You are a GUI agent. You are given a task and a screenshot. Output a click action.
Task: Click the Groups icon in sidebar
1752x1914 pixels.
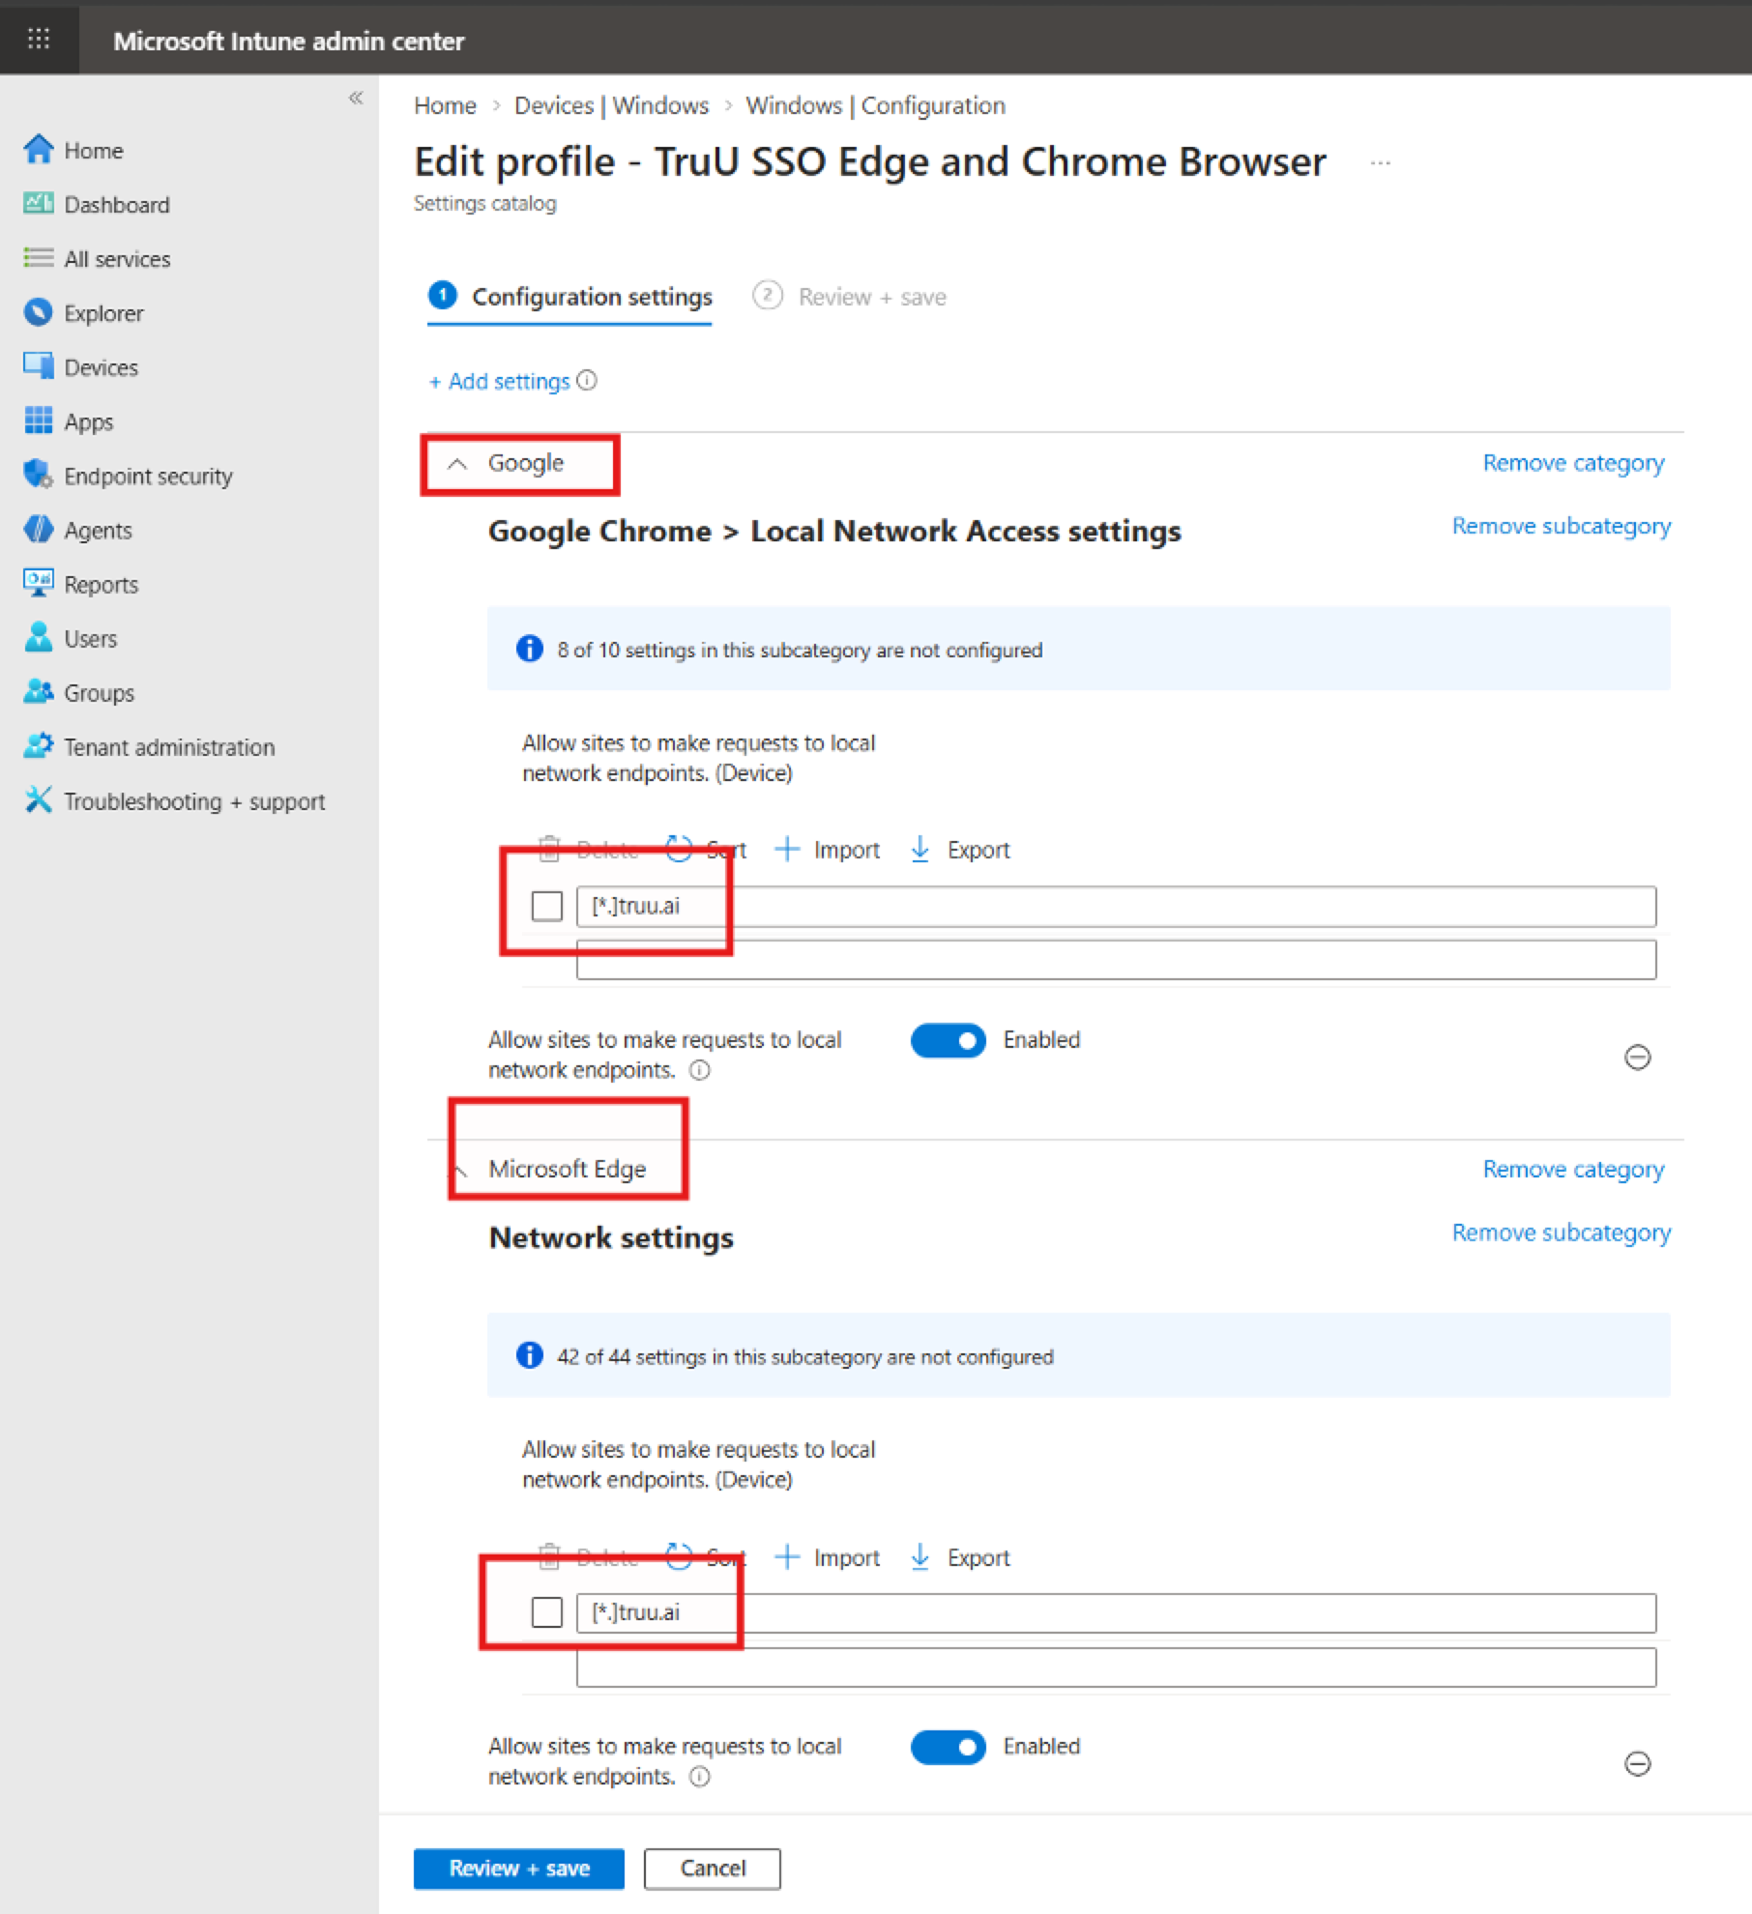tap(39, 691)
